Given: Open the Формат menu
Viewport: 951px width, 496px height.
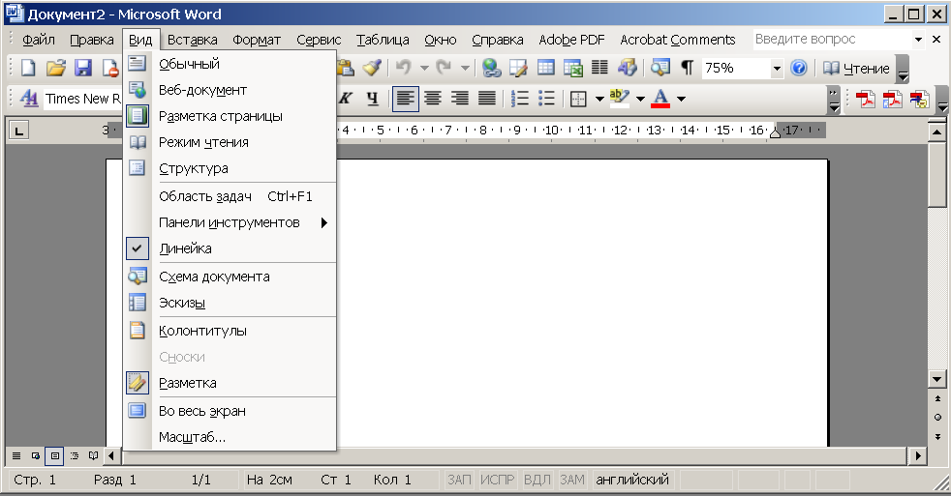Looking at the screenshot, I should [x=257, y=40].
